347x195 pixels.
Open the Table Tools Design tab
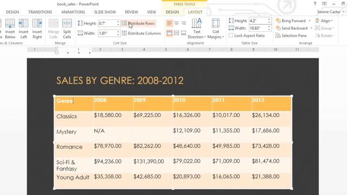(172, 12)
